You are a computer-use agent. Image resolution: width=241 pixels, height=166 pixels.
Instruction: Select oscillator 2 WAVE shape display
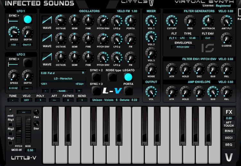click(47, 38)
